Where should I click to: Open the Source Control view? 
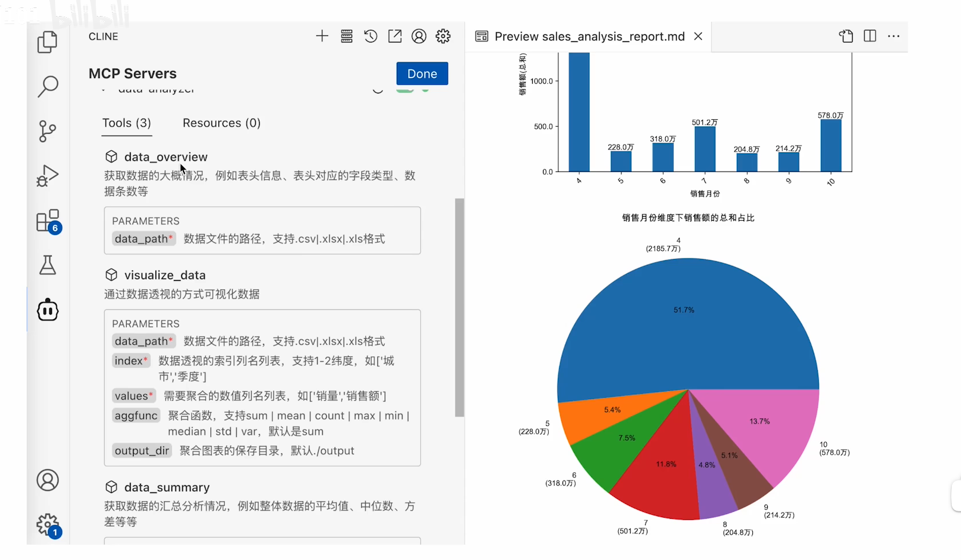click(x=48, y=131)
